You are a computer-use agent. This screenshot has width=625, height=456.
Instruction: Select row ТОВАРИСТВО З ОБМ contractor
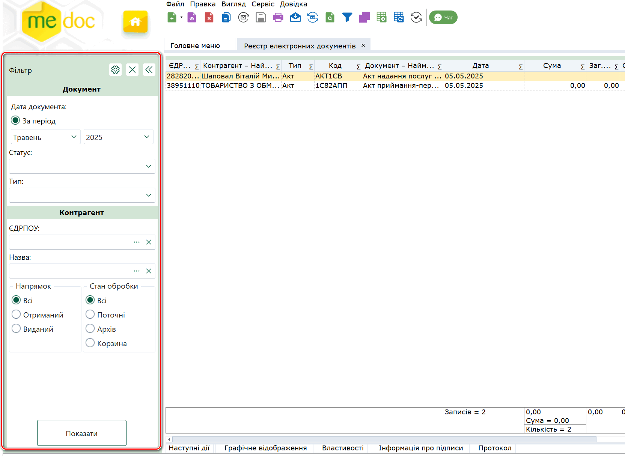(x=395, y=86)
